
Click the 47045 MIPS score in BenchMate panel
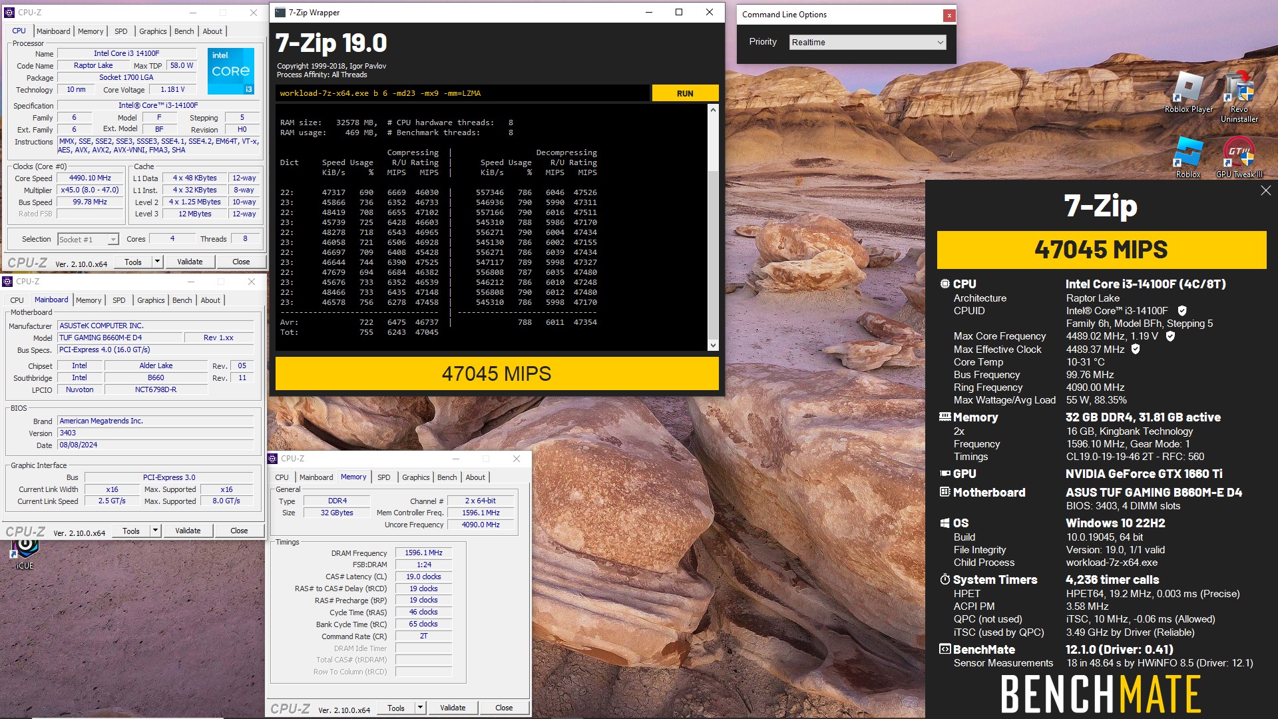pyautogui.click(x=1102, y=250)
